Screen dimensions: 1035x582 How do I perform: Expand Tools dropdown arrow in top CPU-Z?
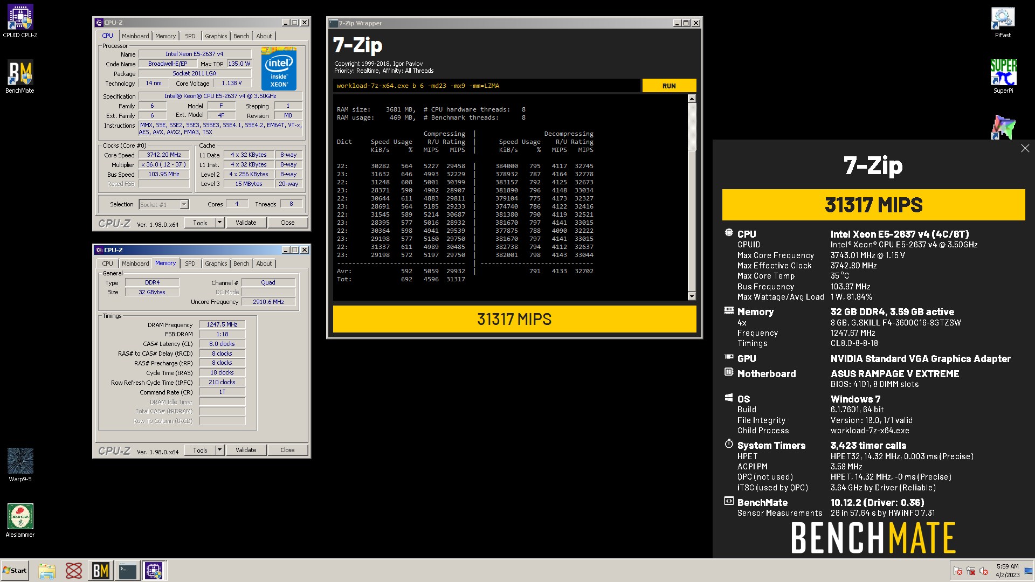click(x=219, y=223)
